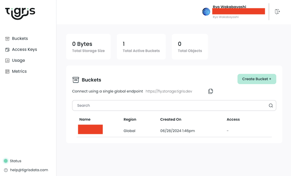Click the Metrics sidebar icon
The image size is (291, 176).
pos(7,71)
